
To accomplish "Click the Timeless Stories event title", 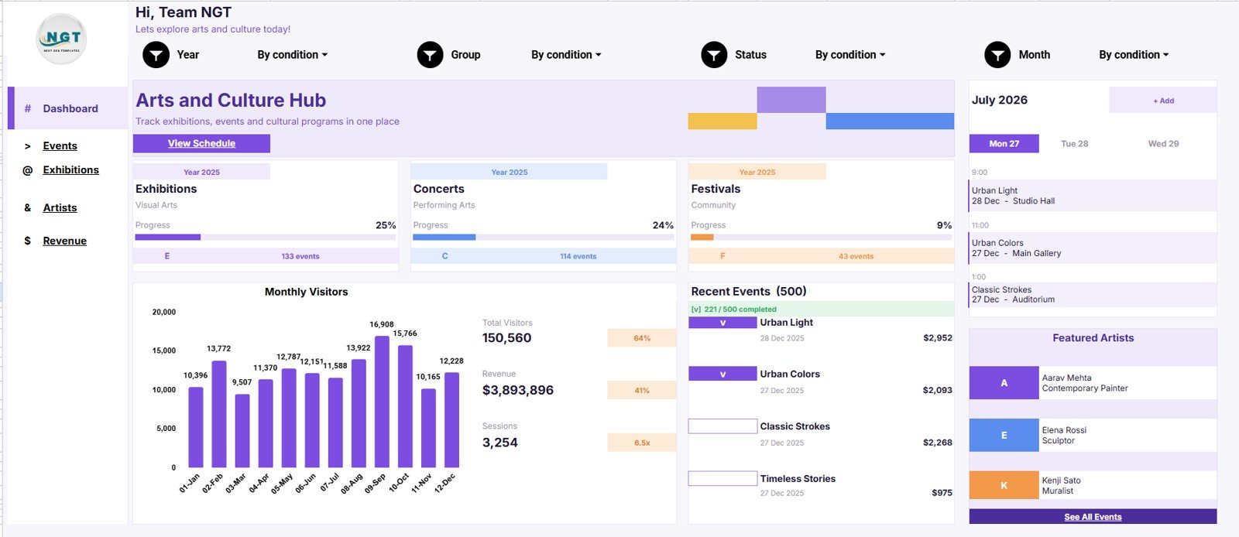I will click(798, 479).
